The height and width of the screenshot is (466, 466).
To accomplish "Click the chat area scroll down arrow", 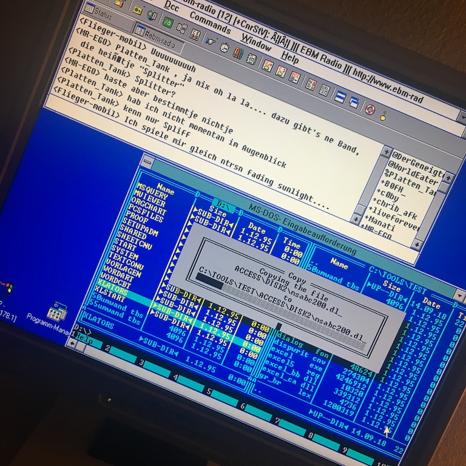I will click(356, 219).
